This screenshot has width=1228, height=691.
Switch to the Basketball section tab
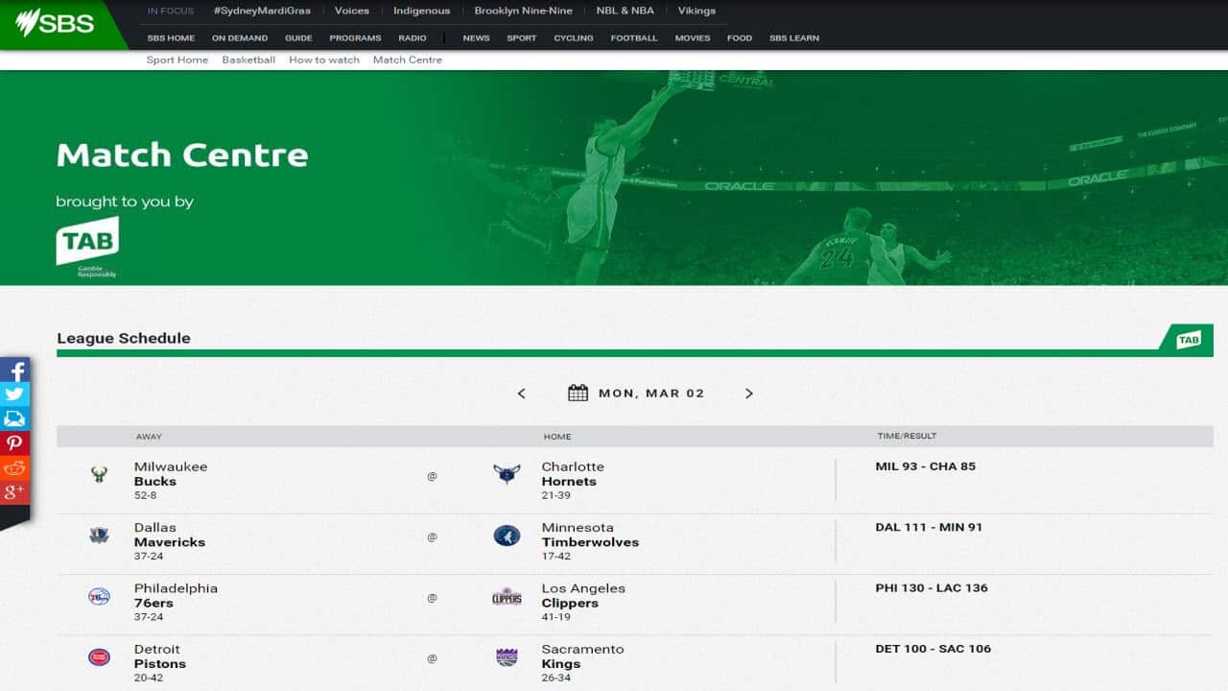point(248,60)
